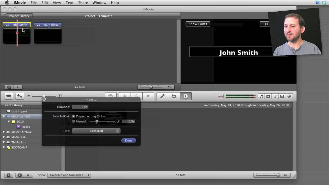Open maps and backgrounds globe browser
The height and width of the screenshot is (185, 329).
pos(289,96)
